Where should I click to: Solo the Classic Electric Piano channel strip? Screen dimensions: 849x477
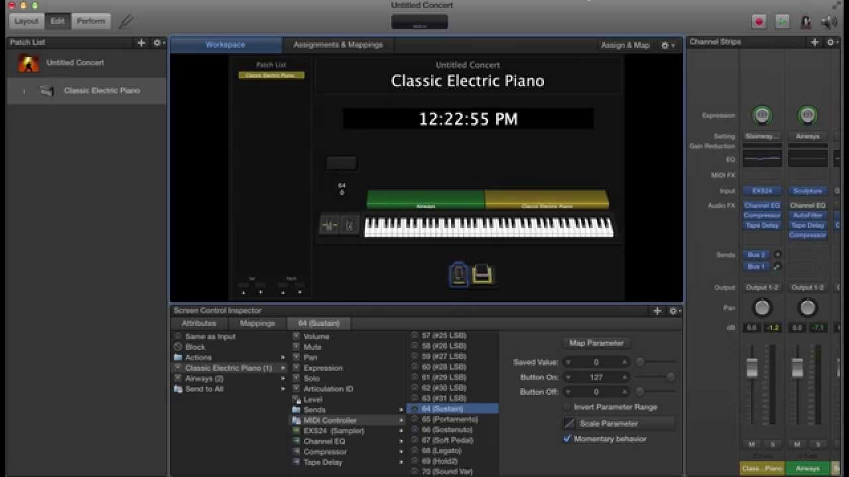tap(772, 444)
